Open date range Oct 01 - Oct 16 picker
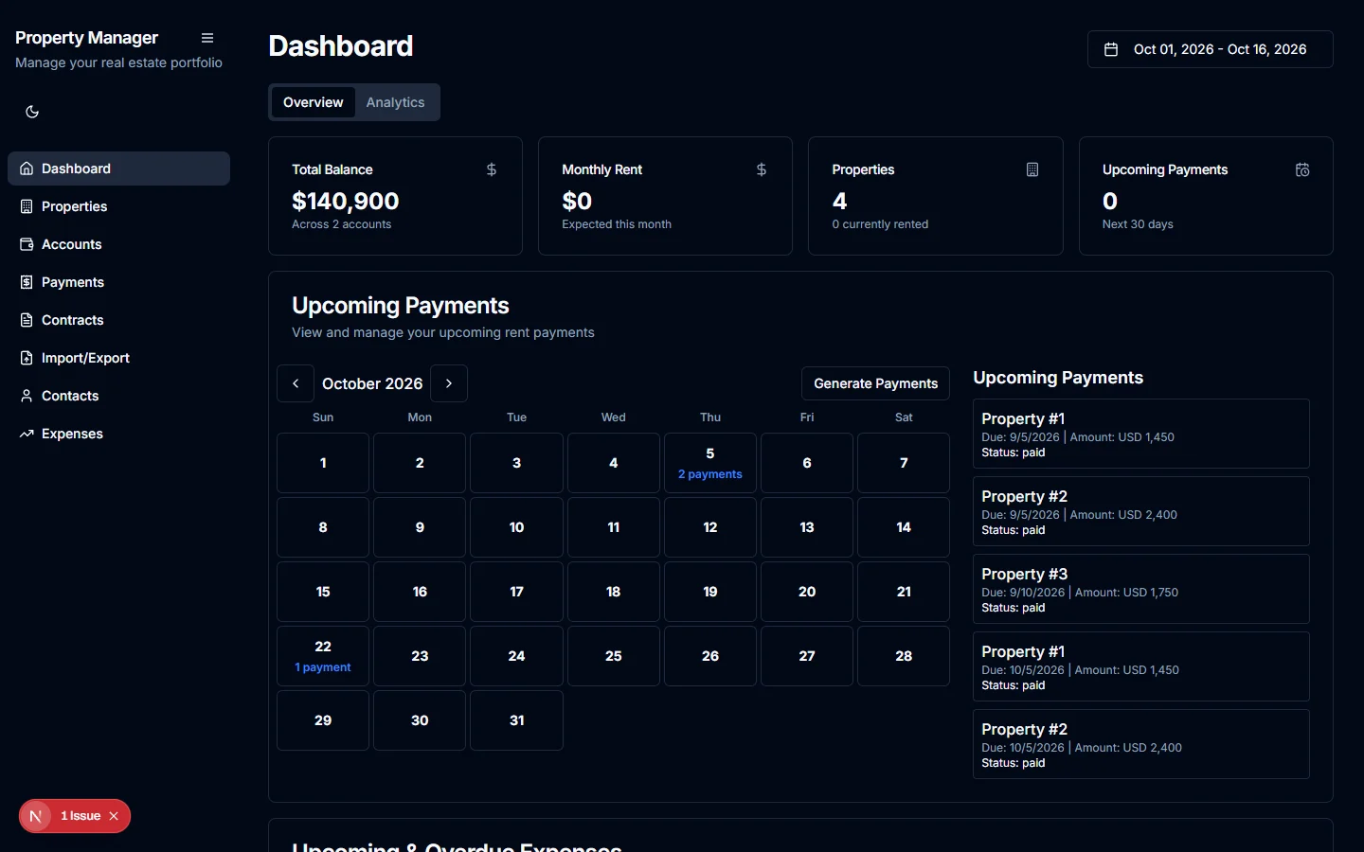 (x=1211, y=49)
